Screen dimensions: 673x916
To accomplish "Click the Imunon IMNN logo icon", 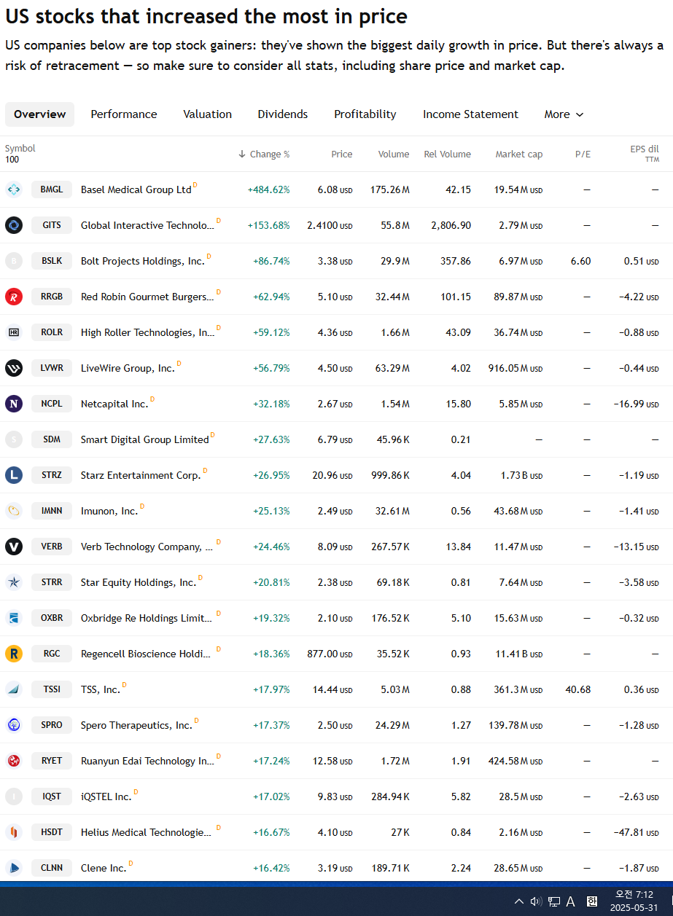I will click(x=14, y=512).
